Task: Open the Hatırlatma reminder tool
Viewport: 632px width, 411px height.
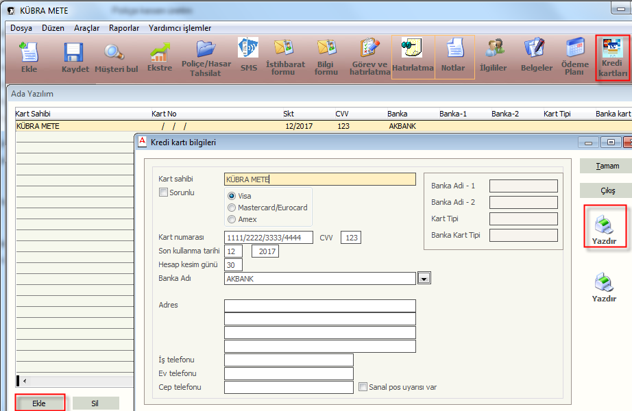Action: coord(413,57)
